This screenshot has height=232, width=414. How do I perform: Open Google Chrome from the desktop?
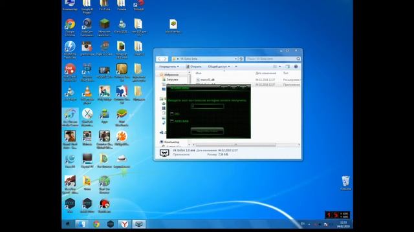(70, 26)
